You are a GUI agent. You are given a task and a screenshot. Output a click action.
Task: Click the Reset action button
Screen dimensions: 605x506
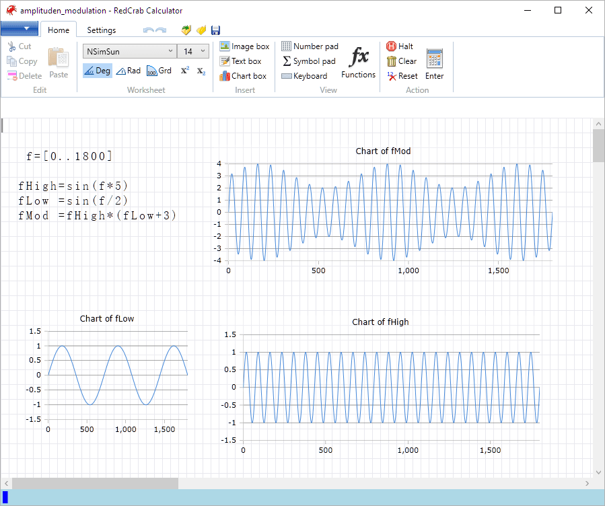pyautogui.click(x=402, y=76)
